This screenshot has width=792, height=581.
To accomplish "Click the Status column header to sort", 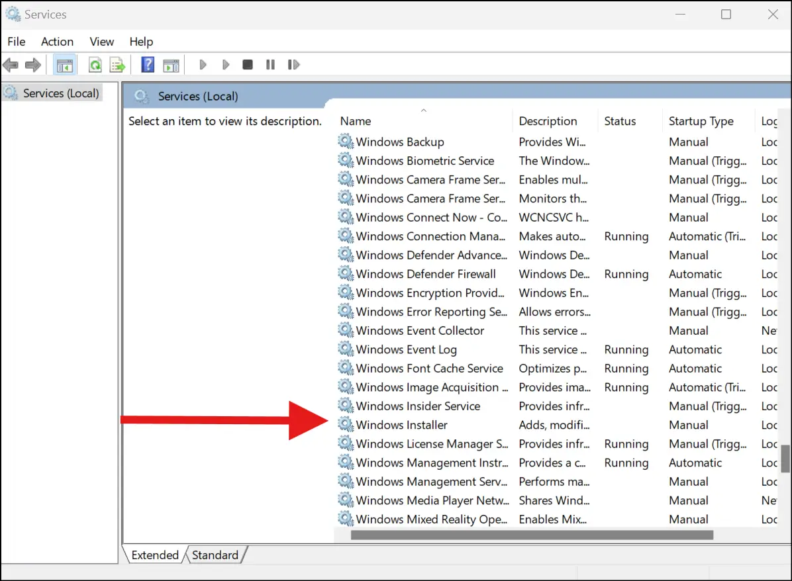I will pos(620,121).
